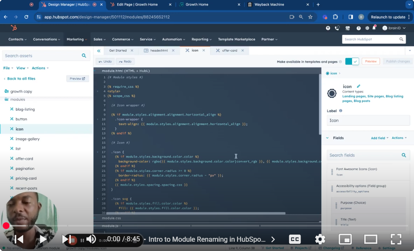The image size is (414, 251).
Task: Switch to the Get Started tab
Action: (118, 51)
